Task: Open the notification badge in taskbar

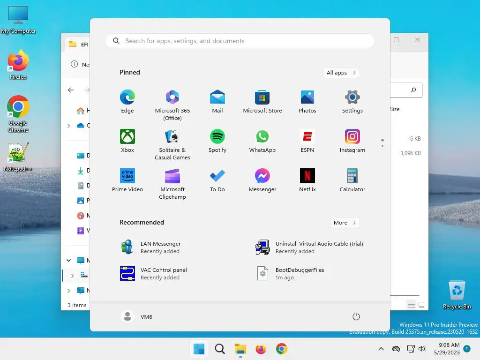Action: (467, 349)
